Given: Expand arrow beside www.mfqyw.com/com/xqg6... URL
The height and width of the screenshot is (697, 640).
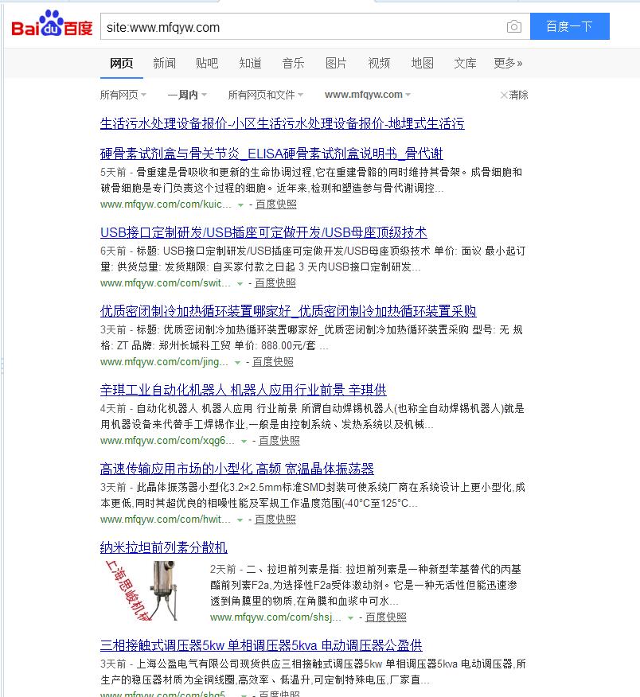Looking at the screenshot, I should pos(244,441).
